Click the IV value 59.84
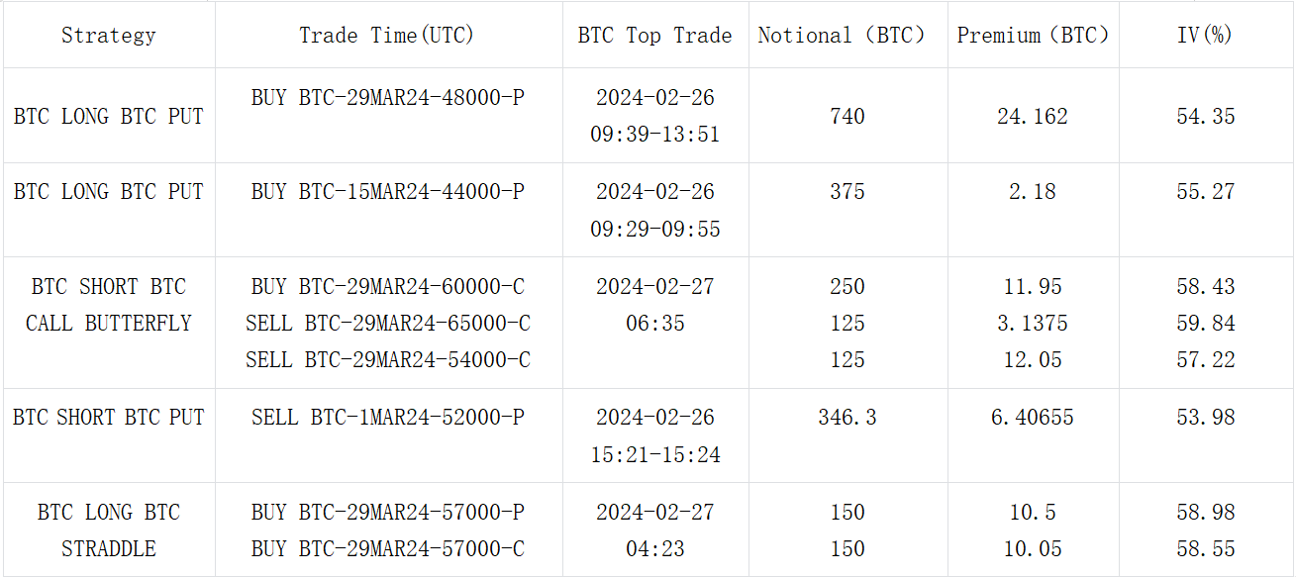 click(1205, 323)
